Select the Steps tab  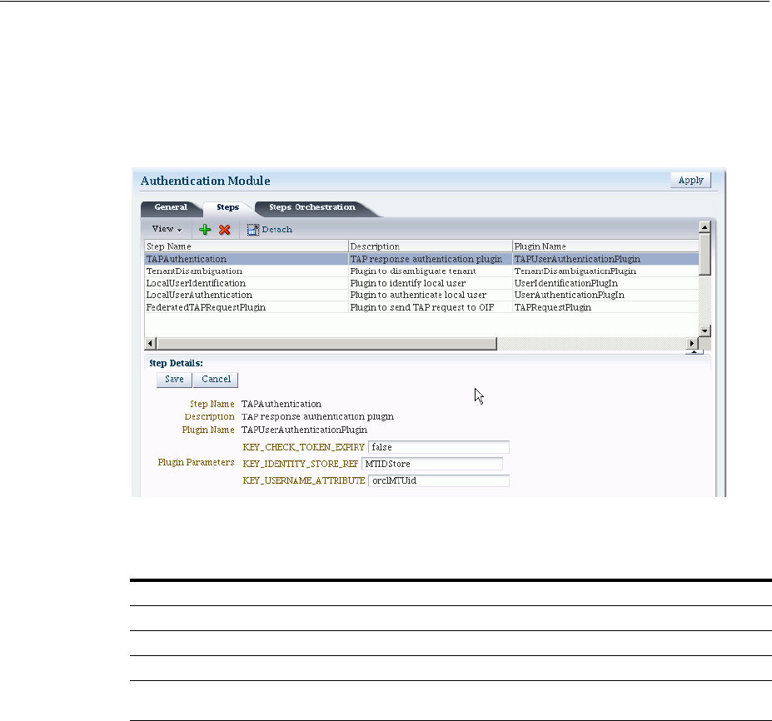tap(228, 207)
